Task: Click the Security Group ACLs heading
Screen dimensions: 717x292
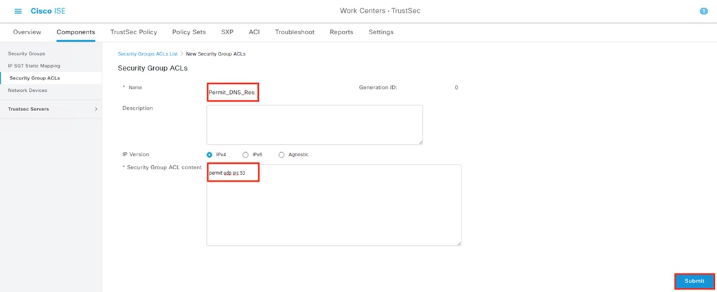Action: (152, 69)
